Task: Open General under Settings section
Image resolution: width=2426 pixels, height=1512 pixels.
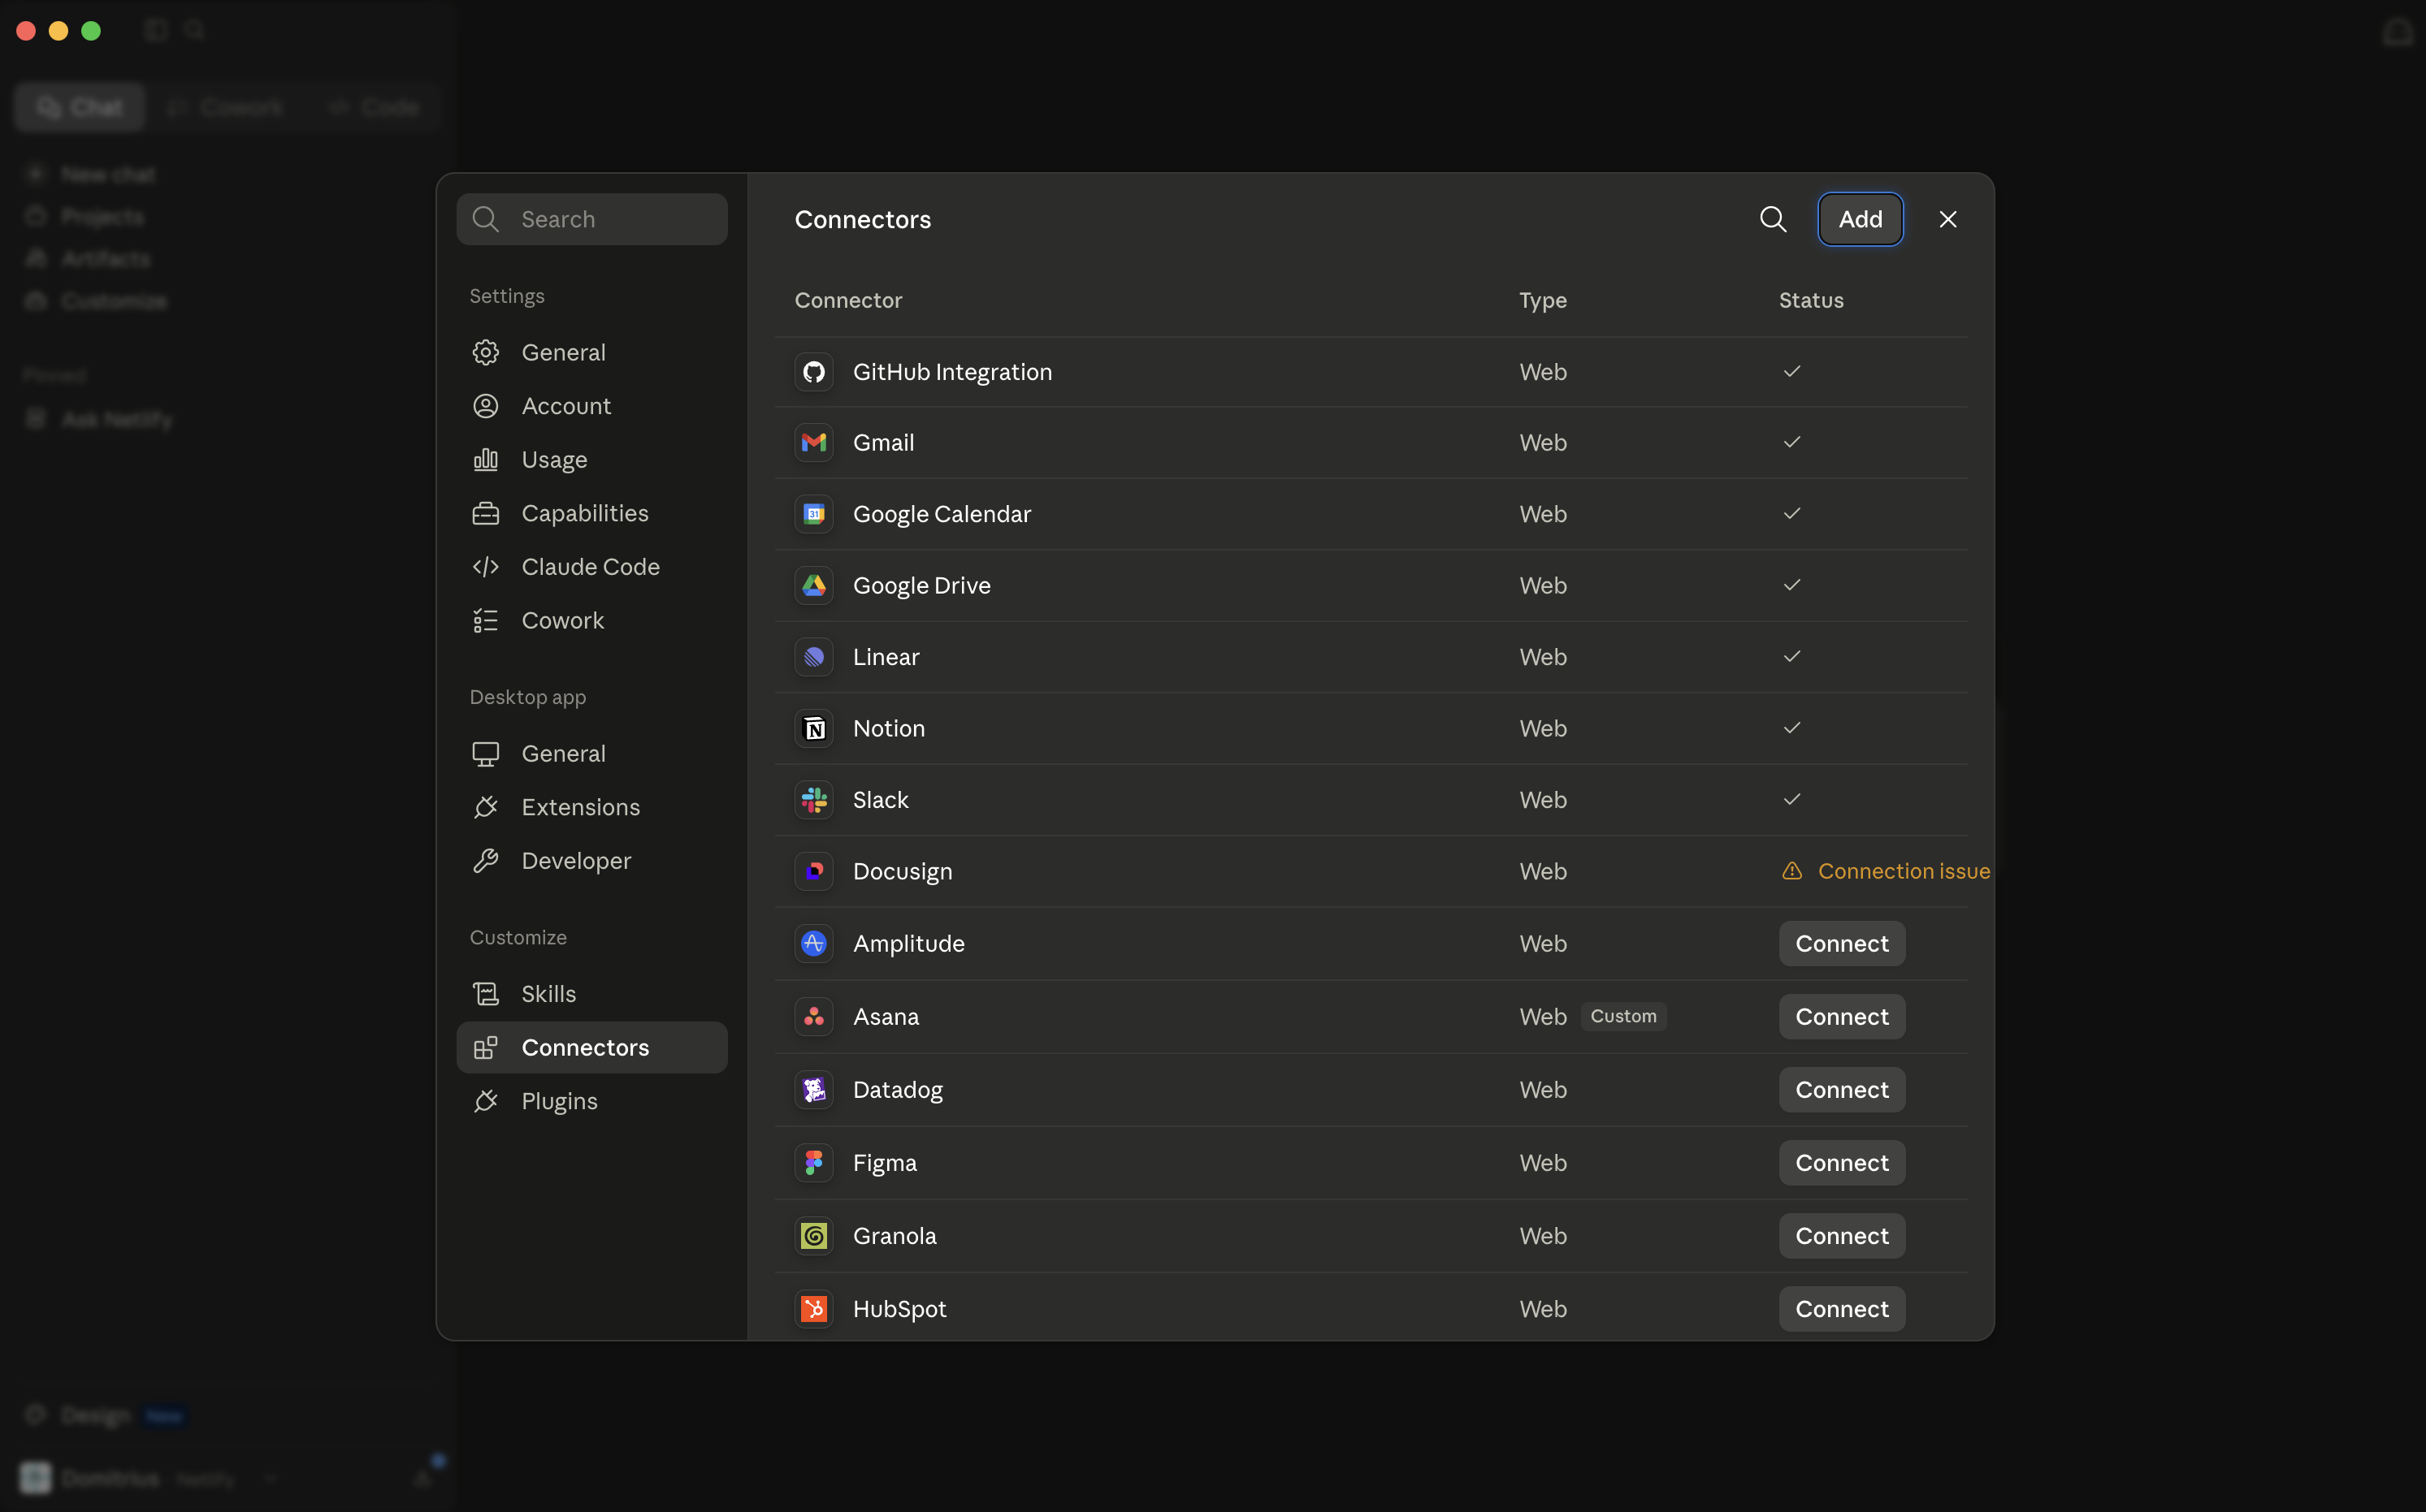Action: pyautogui.click(x=591, y=352)
